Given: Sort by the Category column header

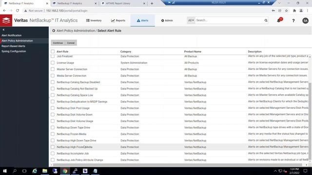Looking at the screenshot, I should (x=126, y=52).
